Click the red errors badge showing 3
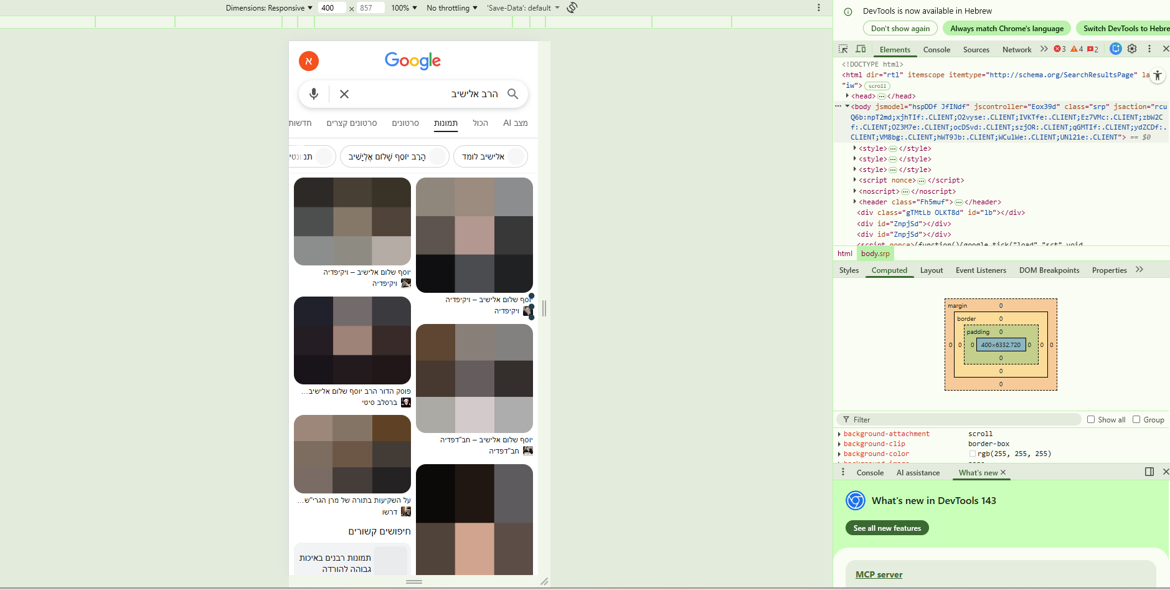Viewport: 1170px width, 590px height. [1059, 49]
